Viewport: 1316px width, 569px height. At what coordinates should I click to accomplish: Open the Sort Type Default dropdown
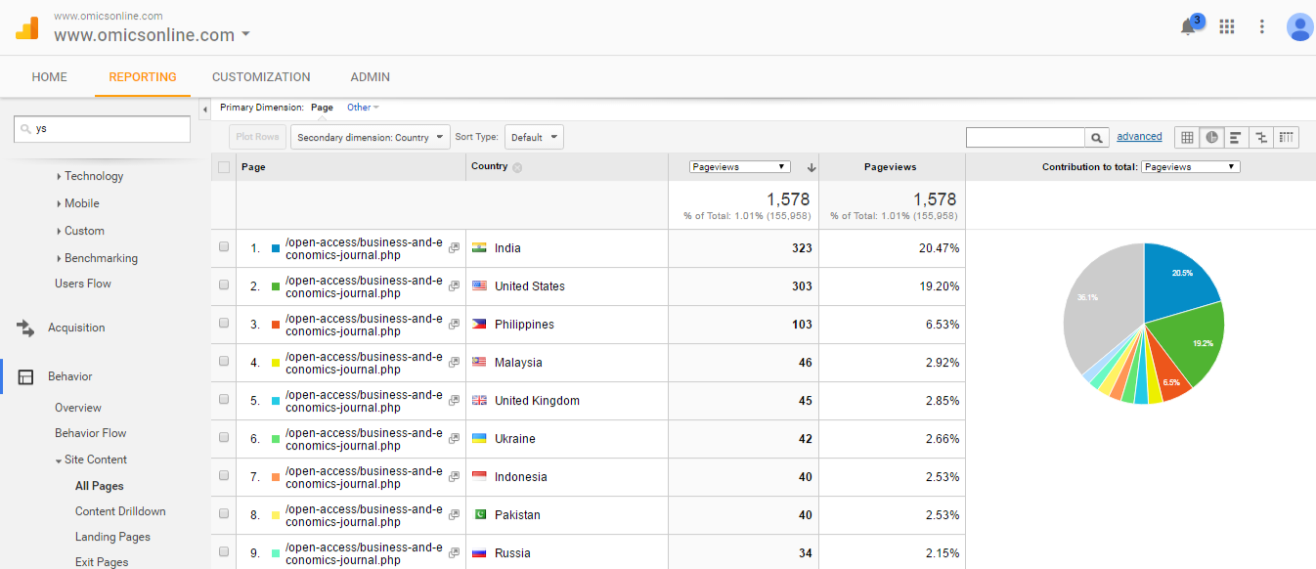534,138
